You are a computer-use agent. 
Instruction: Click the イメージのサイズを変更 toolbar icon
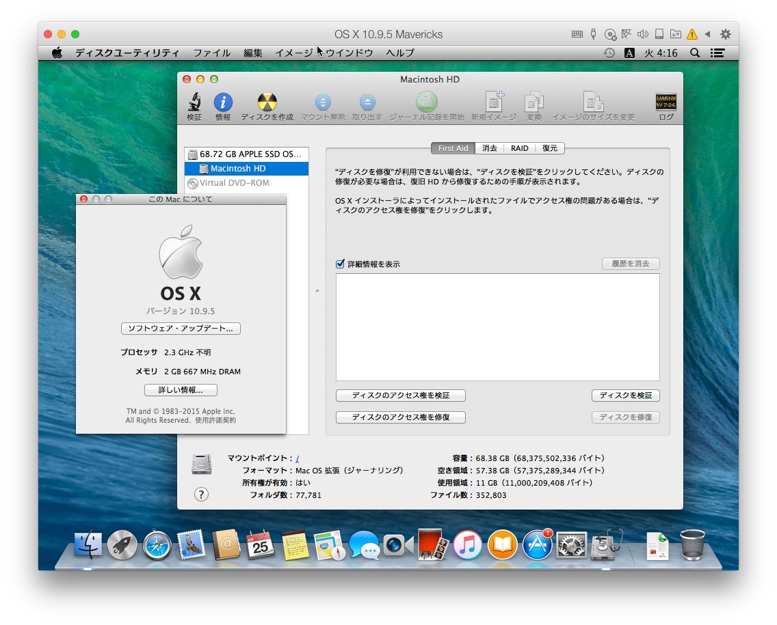[x=593, y=107]
